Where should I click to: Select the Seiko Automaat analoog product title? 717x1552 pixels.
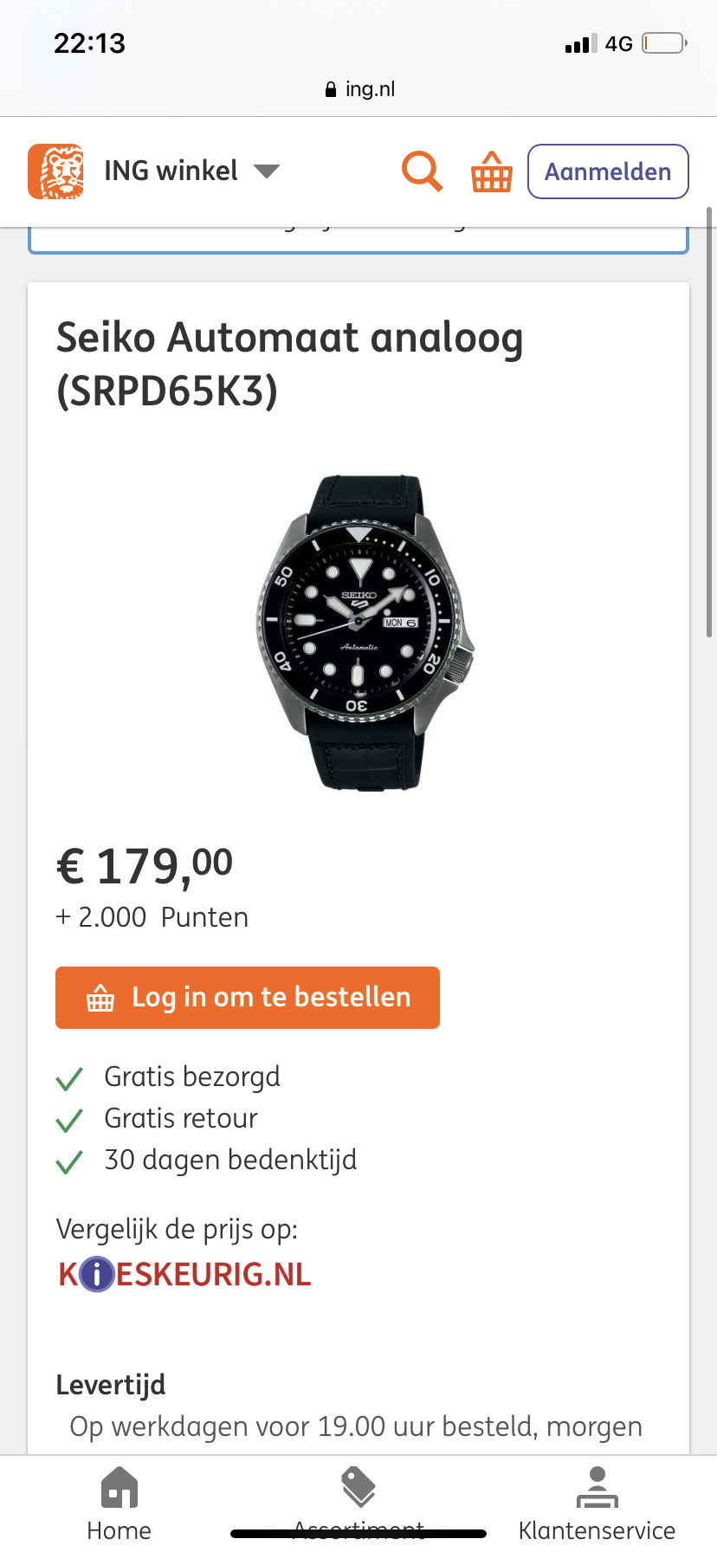290,364
